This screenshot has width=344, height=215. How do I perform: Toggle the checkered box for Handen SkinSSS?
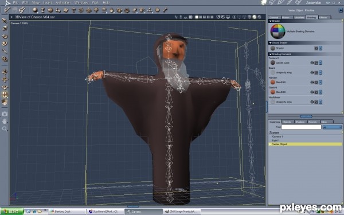pos(316,83)
